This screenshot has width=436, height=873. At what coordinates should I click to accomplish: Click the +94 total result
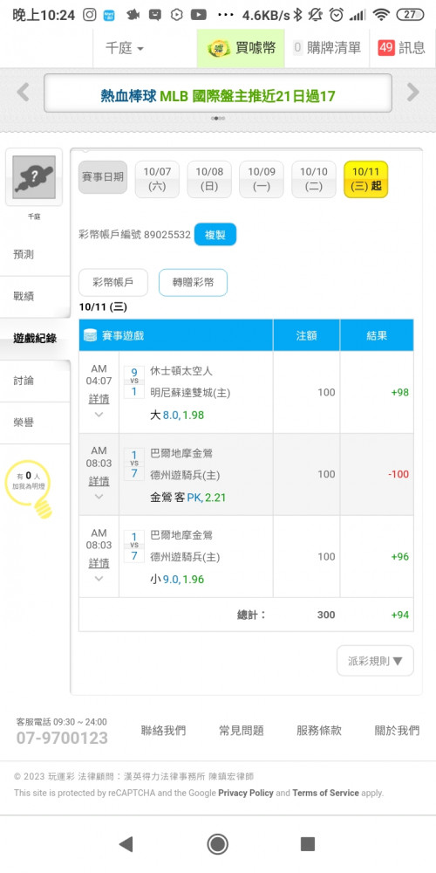[x=400, y=615]
